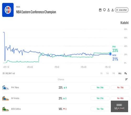
Task: Click the chart's latest data point marker
Action: pyautogui.click(x=110, y=54)
